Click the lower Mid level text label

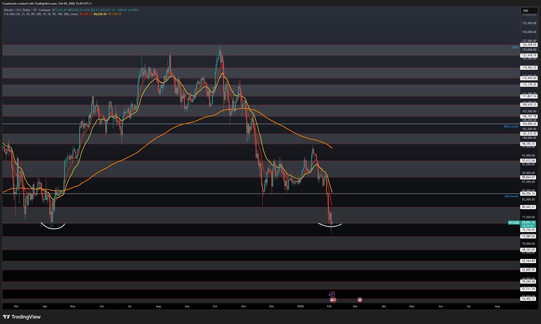click(510, 196)
